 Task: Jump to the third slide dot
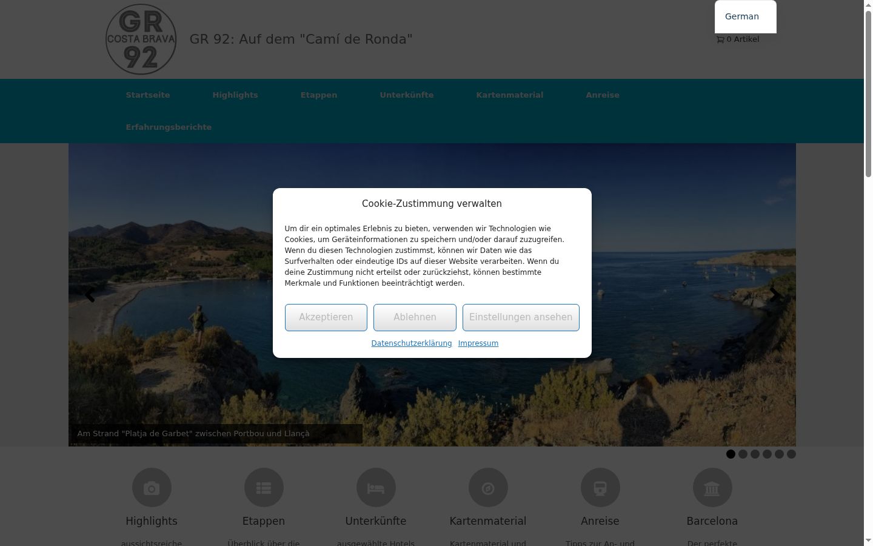point(755,454)
